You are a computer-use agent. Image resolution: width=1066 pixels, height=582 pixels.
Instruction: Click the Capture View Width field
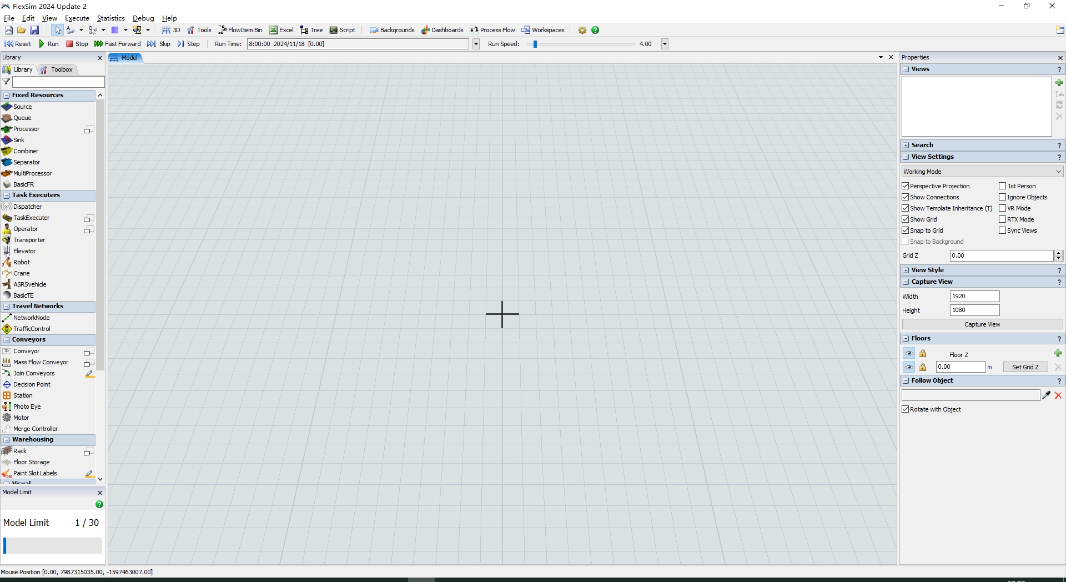974,297
